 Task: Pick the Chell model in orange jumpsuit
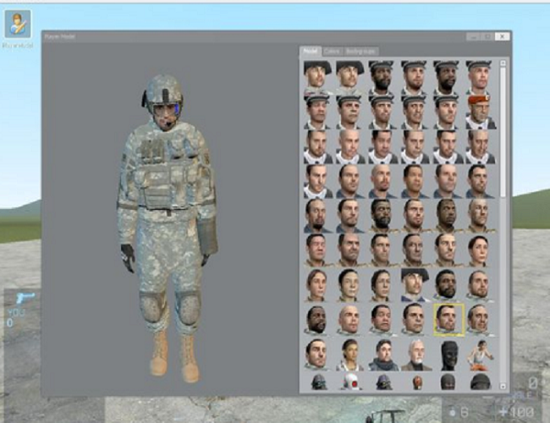[x=481, y=355]
